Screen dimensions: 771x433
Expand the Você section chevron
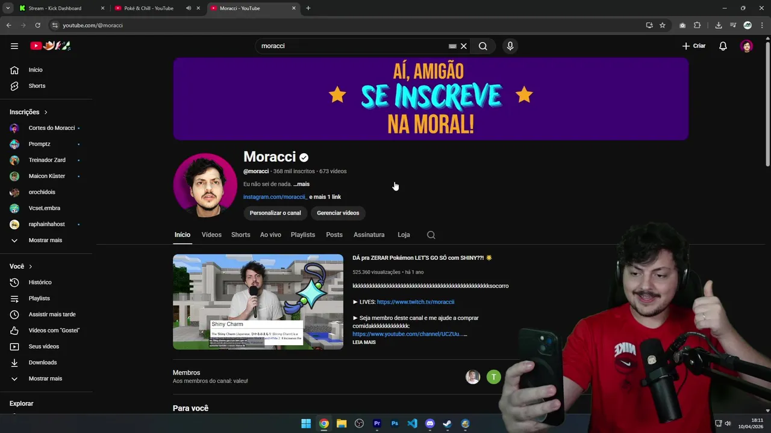30,266
